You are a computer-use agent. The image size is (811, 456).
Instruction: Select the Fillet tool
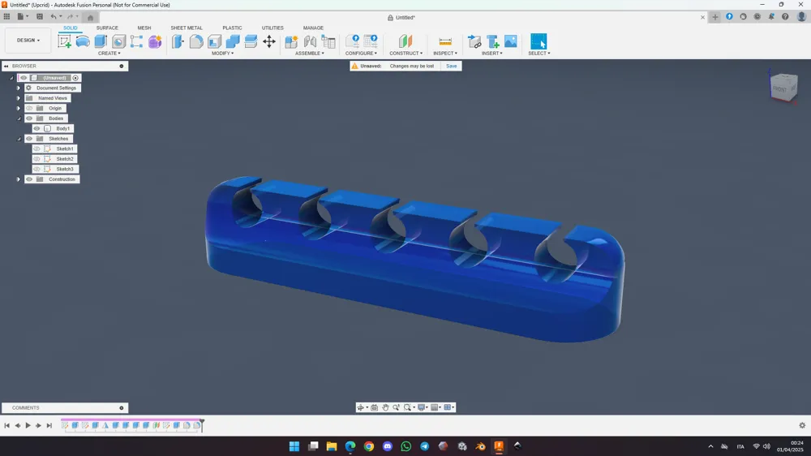tap(196, 41)
